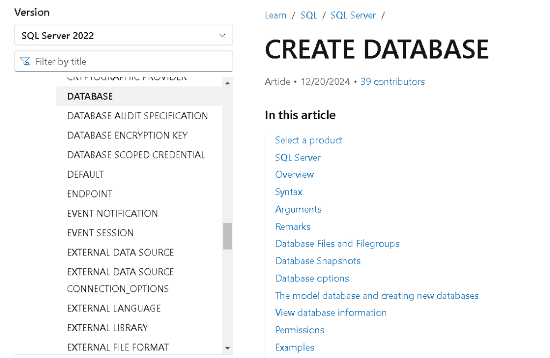Jump to View database information section
The image size is (550, 358).
pos(331,313)
